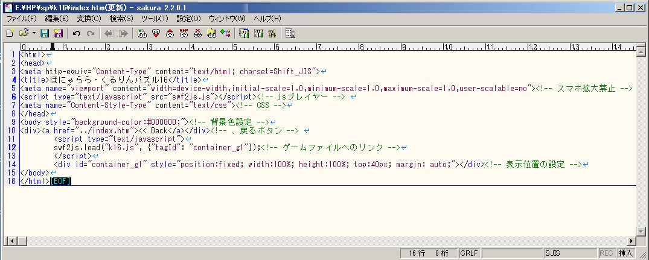649x260 pixels.
Task: Click the sakura title bar app icon
Action: pos(8,7)
